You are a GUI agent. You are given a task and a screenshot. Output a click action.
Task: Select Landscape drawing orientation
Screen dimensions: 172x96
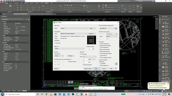click(100, 63)
